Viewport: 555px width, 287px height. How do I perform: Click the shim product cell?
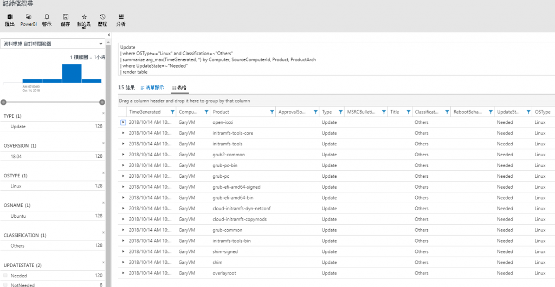tap(217, 262)
